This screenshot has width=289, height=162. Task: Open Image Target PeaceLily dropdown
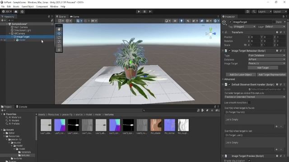click(266, 63)
